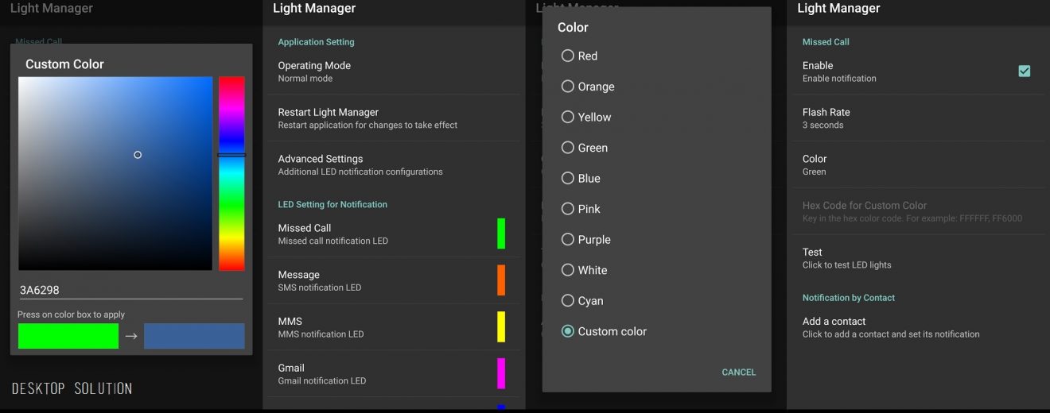Pick the Cyan radio option
Viewport: 1050px width, 413px height.
(x=568, y=301)
